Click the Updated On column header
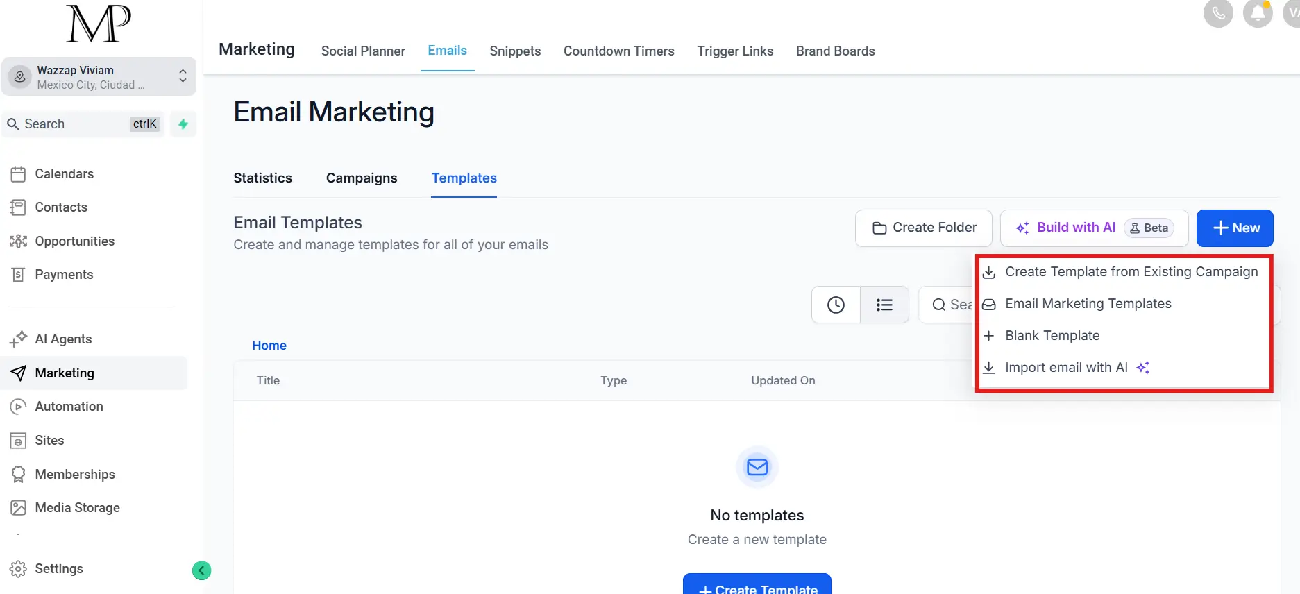 783,380
